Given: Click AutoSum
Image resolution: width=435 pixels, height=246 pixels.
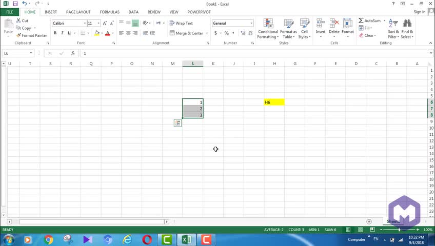Looking at the screenshot, I should 369,20.
